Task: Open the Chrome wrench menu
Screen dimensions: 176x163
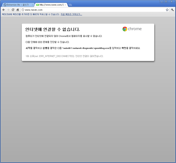Action: tap(172, 10)
